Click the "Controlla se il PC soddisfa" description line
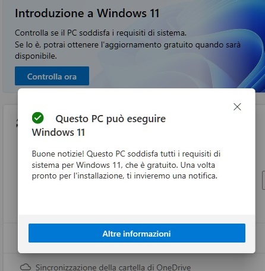Image resolution: width=265 pixels, height=271 pixels. point(100,33)
